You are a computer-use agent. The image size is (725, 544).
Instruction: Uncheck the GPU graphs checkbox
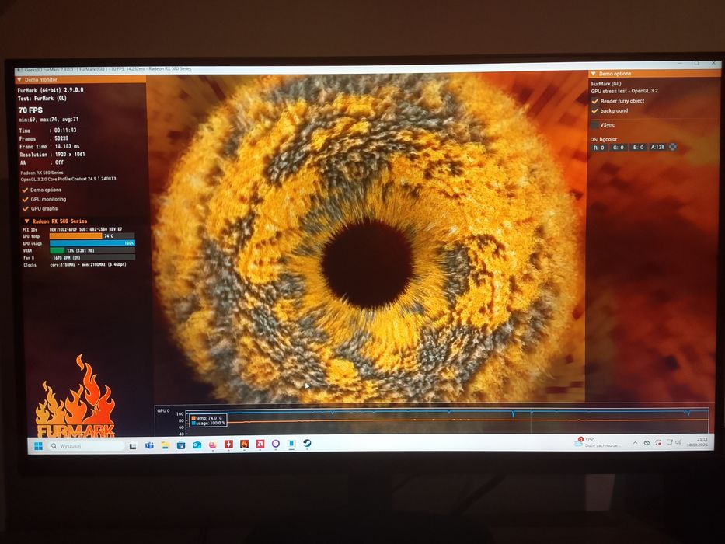(26, 208)
